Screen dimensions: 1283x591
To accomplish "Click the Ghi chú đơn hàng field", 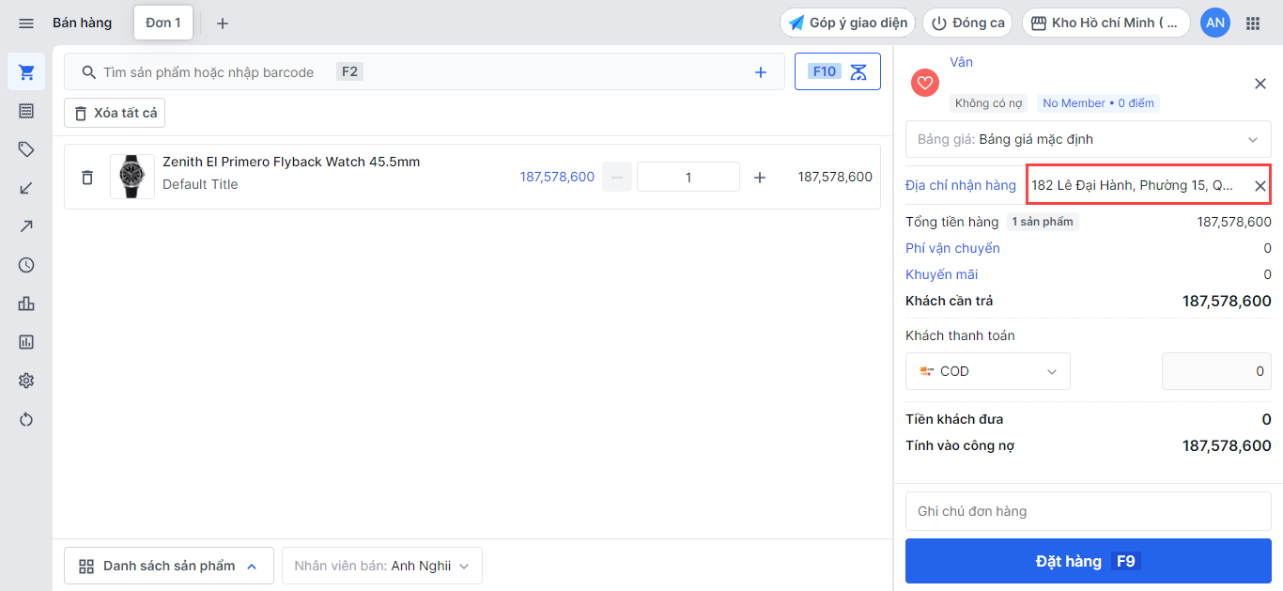I will (1088, 511).
